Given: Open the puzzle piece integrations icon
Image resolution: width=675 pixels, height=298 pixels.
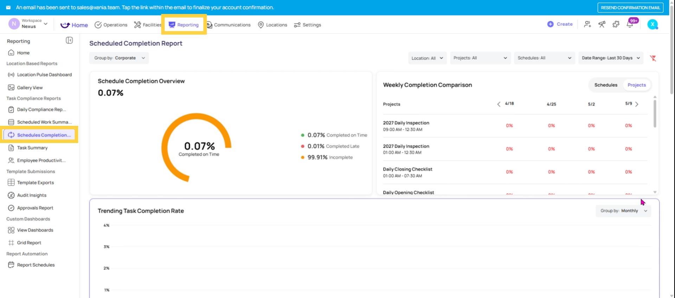Looking at the screenshot, I should pyautogui.click(x=616, y=24).
